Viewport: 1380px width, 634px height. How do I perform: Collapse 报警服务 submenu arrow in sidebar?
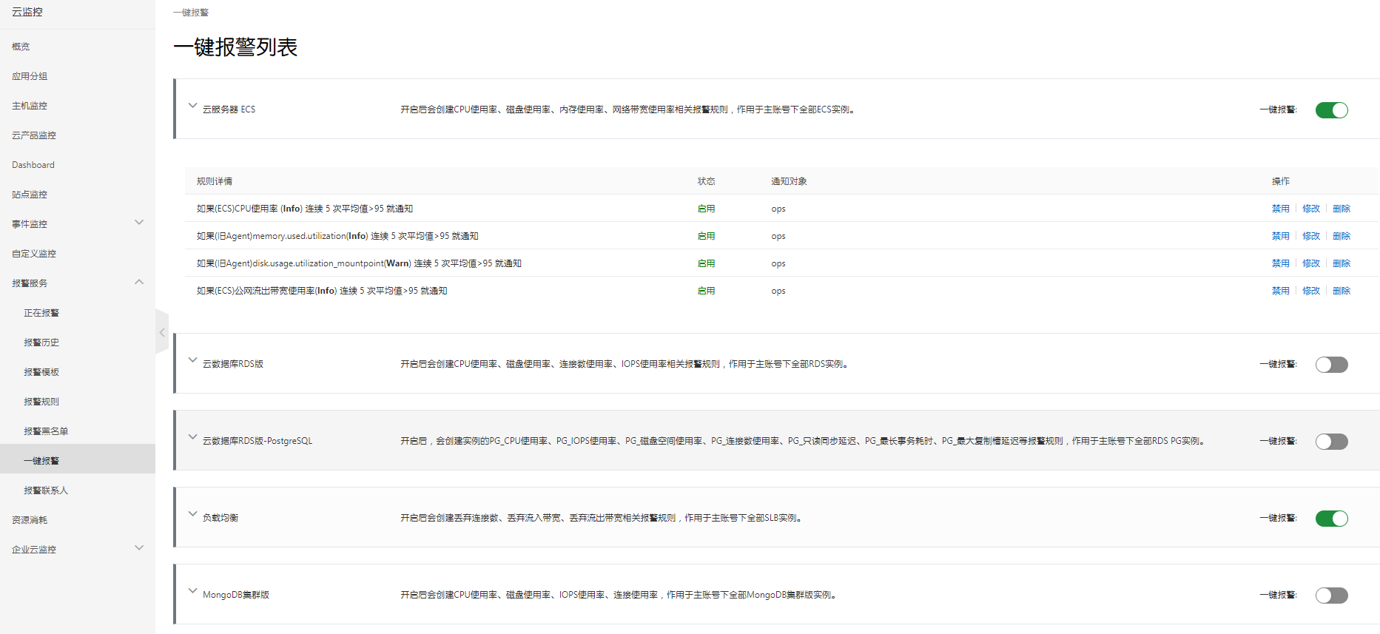point(139,282)
